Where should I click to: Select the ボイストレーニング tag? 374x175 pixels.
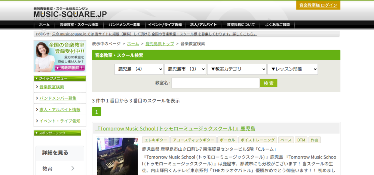(x=258, y=140)
